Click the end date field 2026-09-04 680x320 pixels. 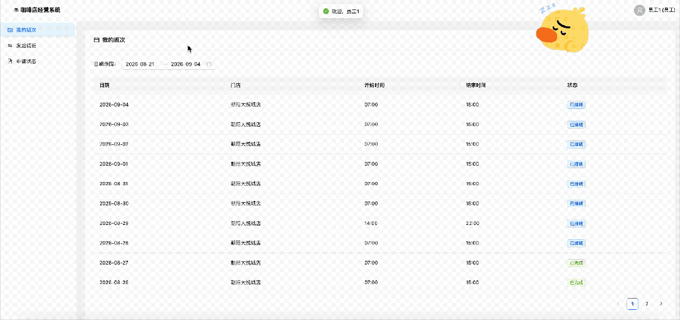click(186, 64)
